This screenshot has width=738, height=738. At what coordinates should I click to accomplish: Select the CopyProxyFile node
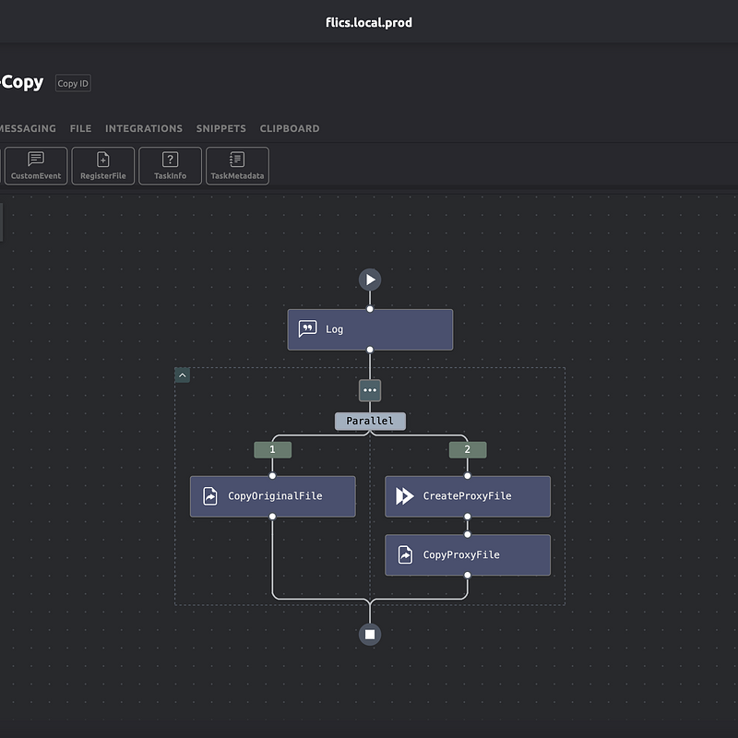point(468,555)
